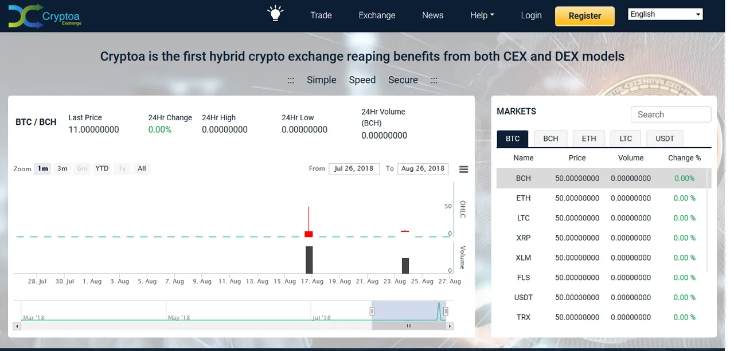Click the BTC / BCH pair label
Screen dimensions: 734x351
pos(36,122)
